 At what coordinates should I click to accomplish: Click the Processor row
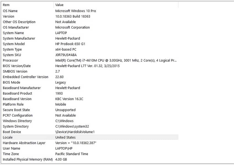pyautogui.click(x=10, y=61)
